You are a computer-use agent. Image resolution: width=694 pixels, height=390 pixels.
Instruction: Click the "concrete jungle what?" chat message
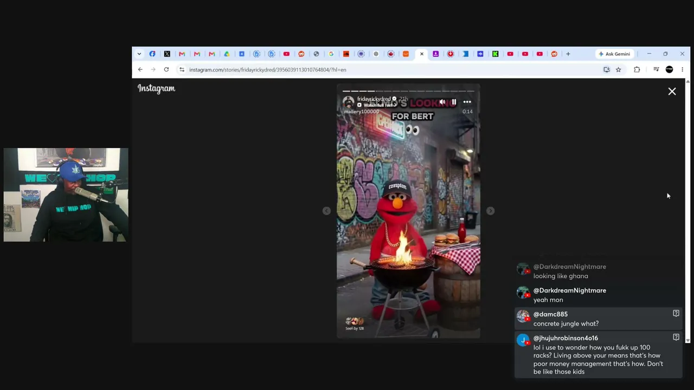click(x=566, y=324)
